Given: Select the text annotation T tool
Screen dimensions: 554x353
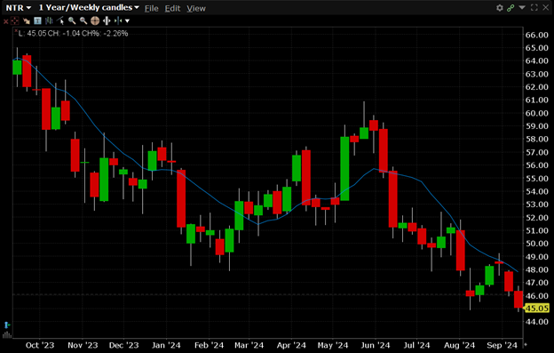Looking at the screenshot, I should [x=37, y=20].
